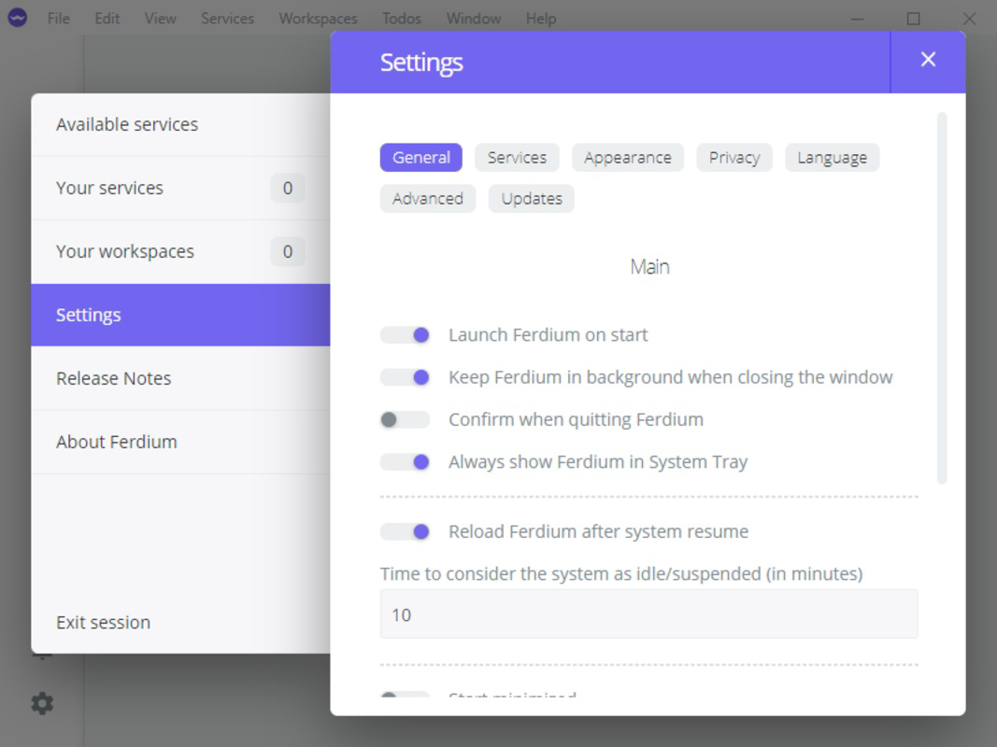997x747 pixels.
Task: Open the Workspaces menu
Action: [x=318, y=19]
